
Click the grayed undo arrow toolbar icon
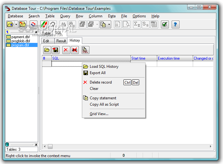point(53,25)
